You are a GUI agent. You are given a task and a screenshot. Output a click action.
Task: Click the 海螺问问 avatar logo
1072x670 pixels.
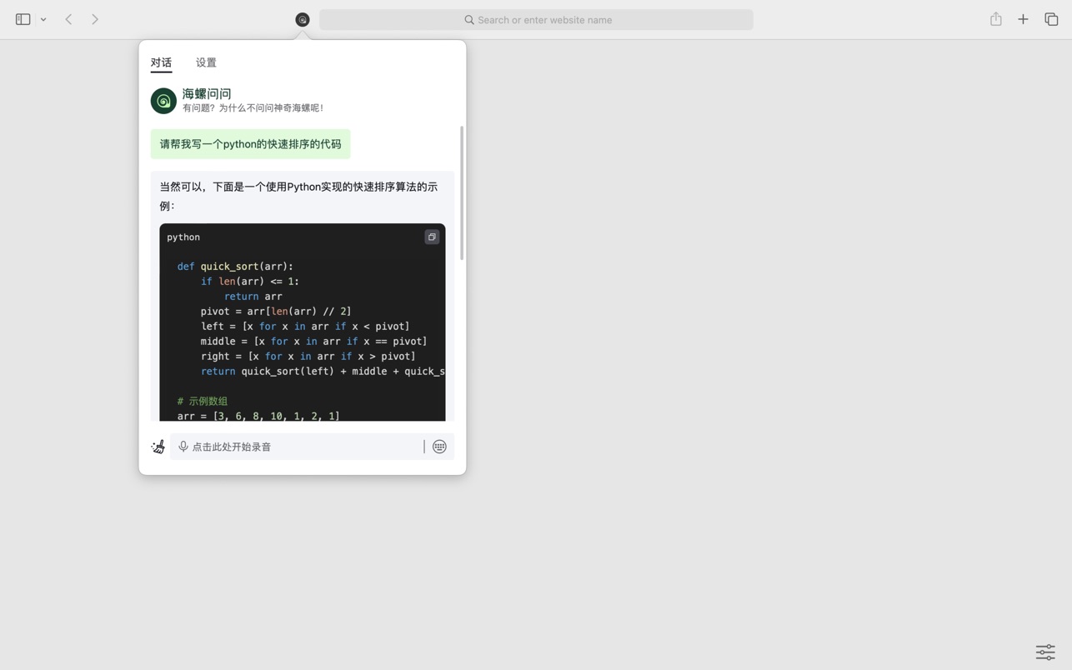click(x=163, y=101)
